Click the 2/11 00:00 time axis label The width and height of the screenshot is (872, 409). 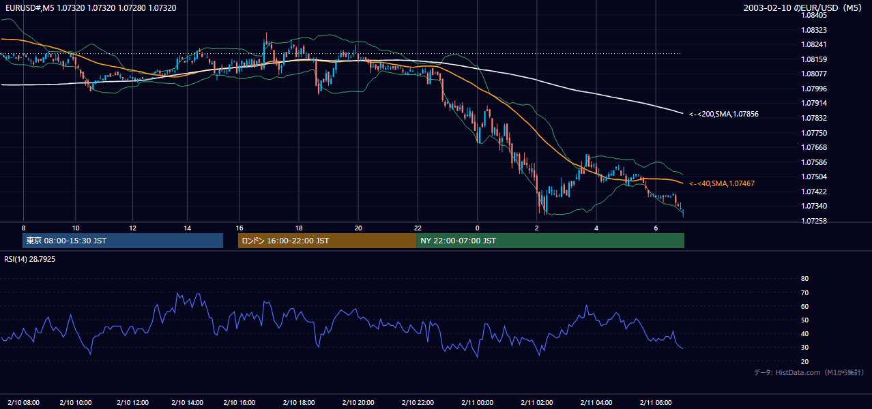coord(478,402)
